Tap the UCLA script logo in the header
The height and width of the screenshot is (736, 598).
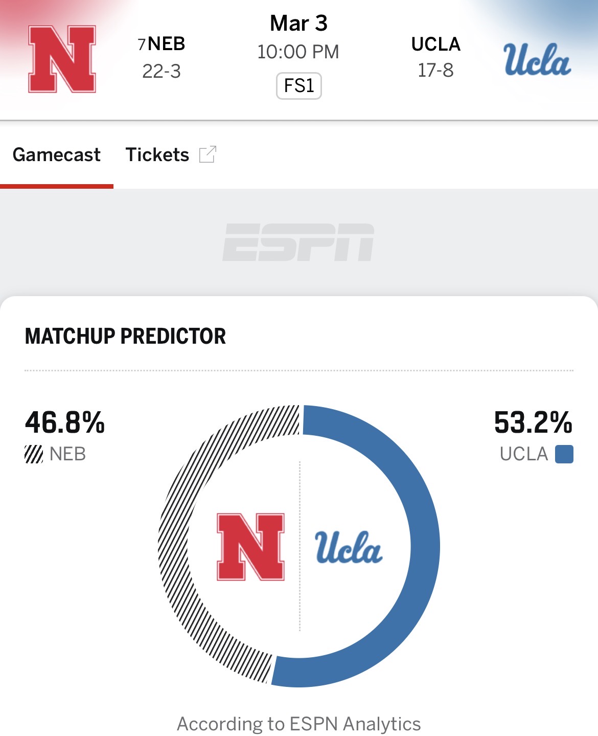click(x=537, y=59)
